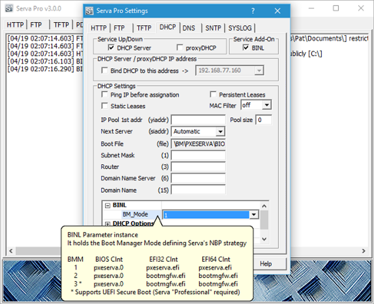
Task: Click the IP Pool 1st addr field
Action: pyautogui.click(x=198, y=120)
